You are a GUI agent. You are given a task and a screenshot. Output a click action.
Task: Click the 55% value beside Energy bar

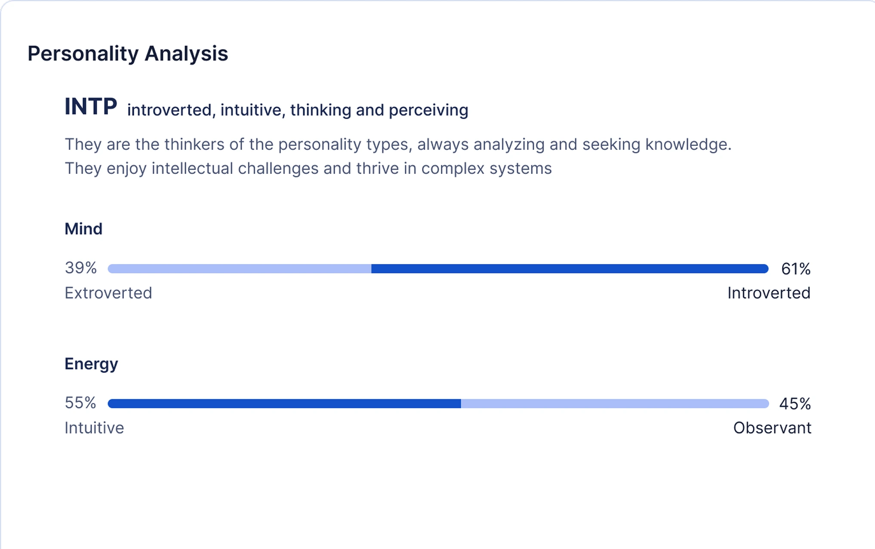(x=80, y=403)
